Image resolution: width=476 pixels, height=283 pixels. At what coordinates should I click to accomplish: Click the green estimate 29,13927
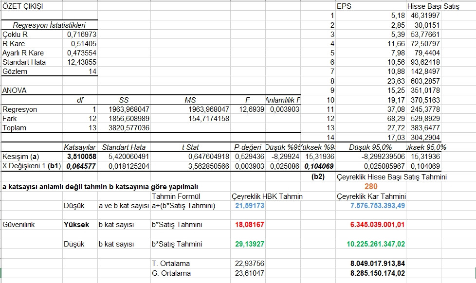(x=250, y=244)
